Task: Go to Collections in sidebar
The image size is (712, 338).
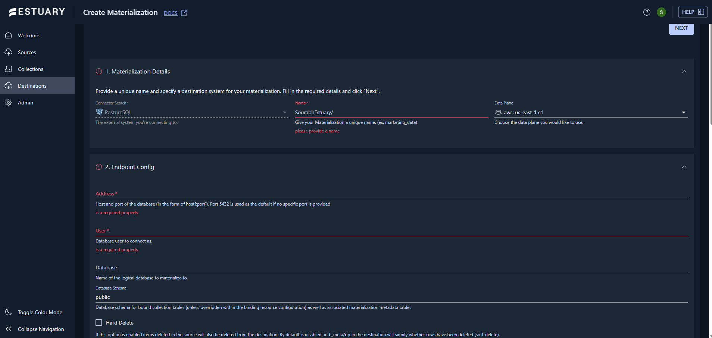Action: 30,69
